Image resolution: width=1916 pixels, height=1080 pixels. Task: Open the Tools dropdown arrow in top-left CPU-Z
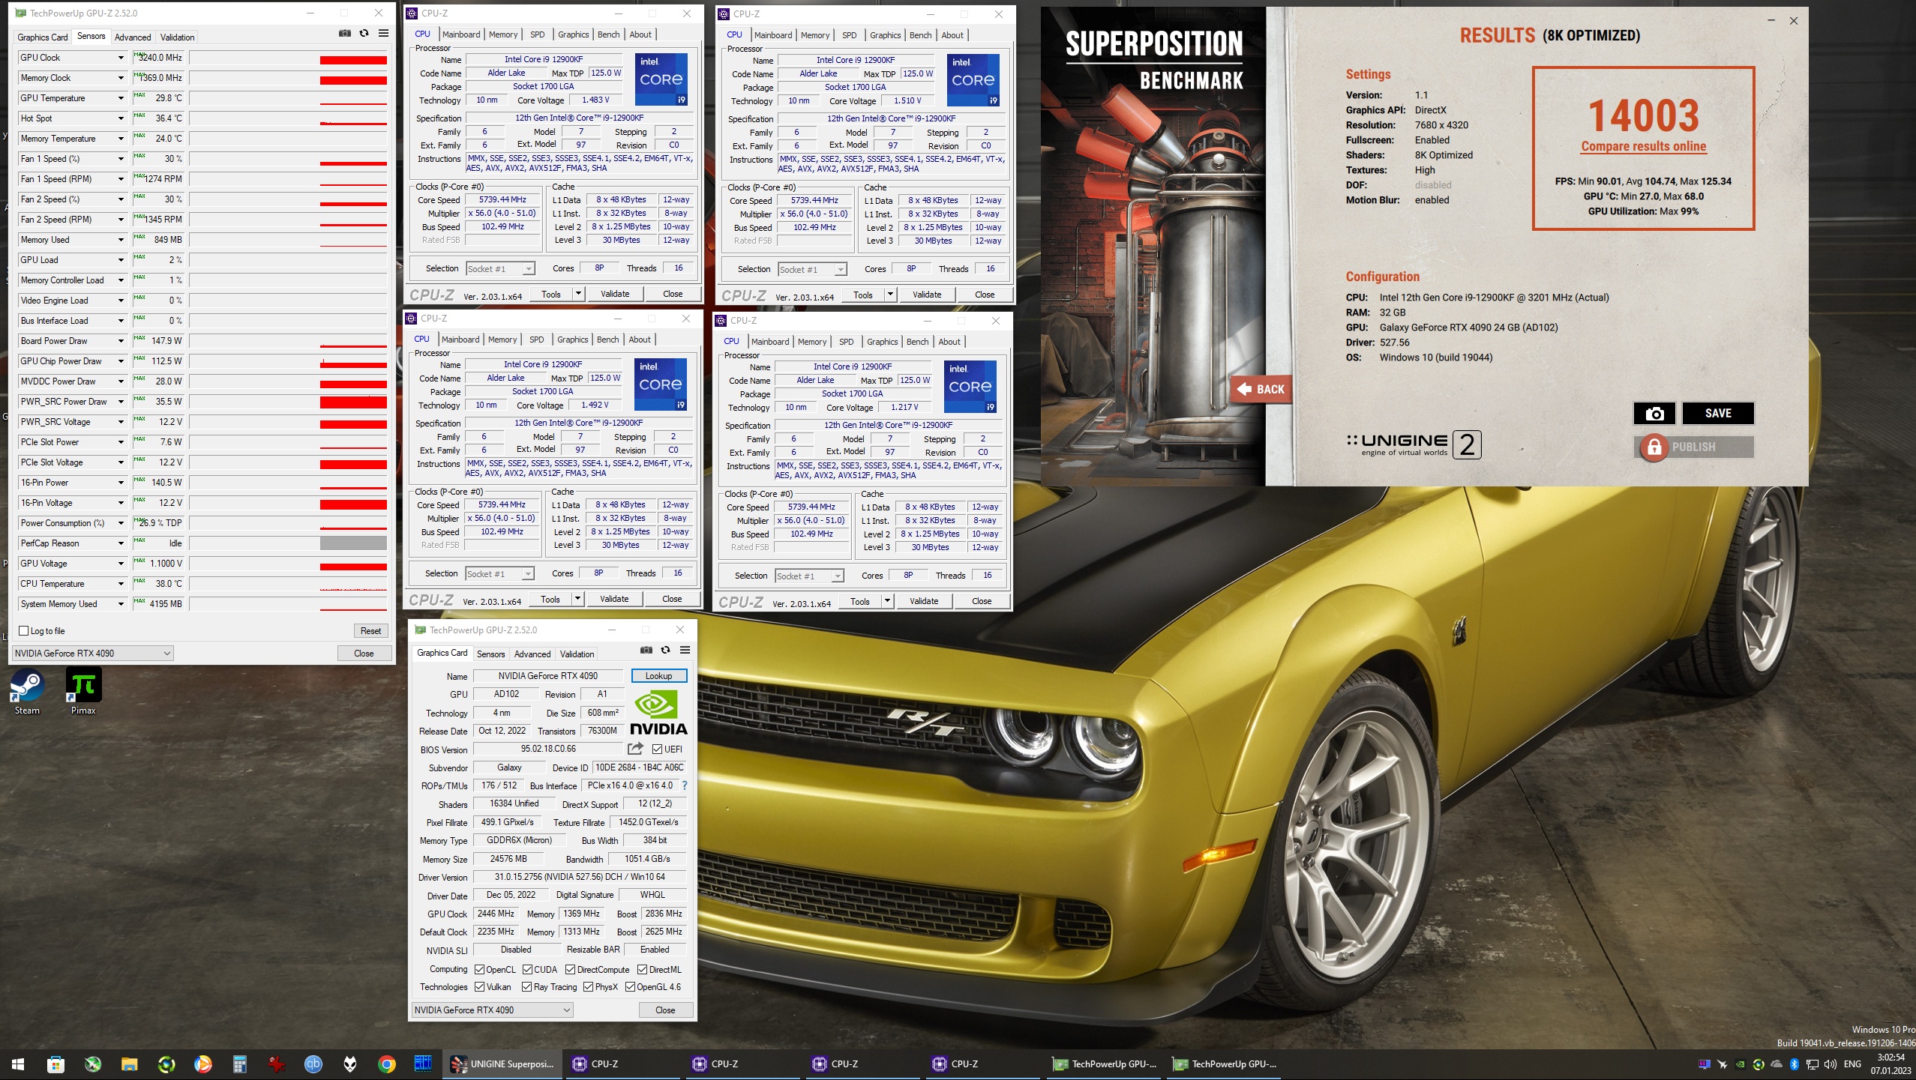[x=578, y=294]
